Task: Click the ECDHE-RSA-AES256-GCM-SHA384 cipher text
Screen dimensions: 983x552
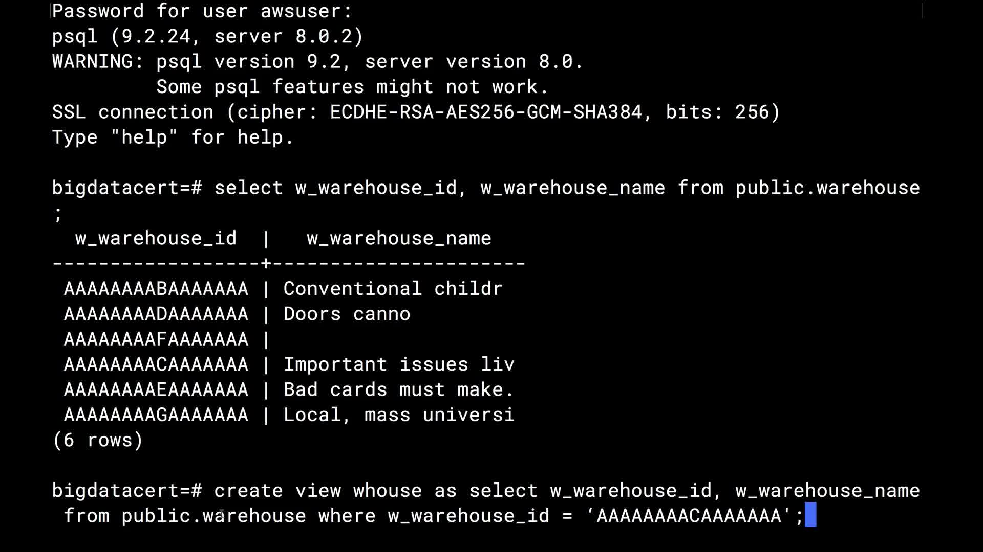Action: 485,112
